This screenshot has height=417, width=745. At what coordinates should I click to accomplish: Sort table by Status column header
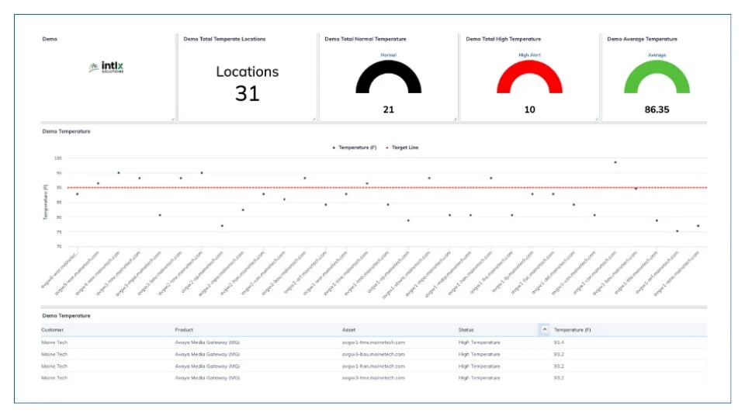click(466, 329)
